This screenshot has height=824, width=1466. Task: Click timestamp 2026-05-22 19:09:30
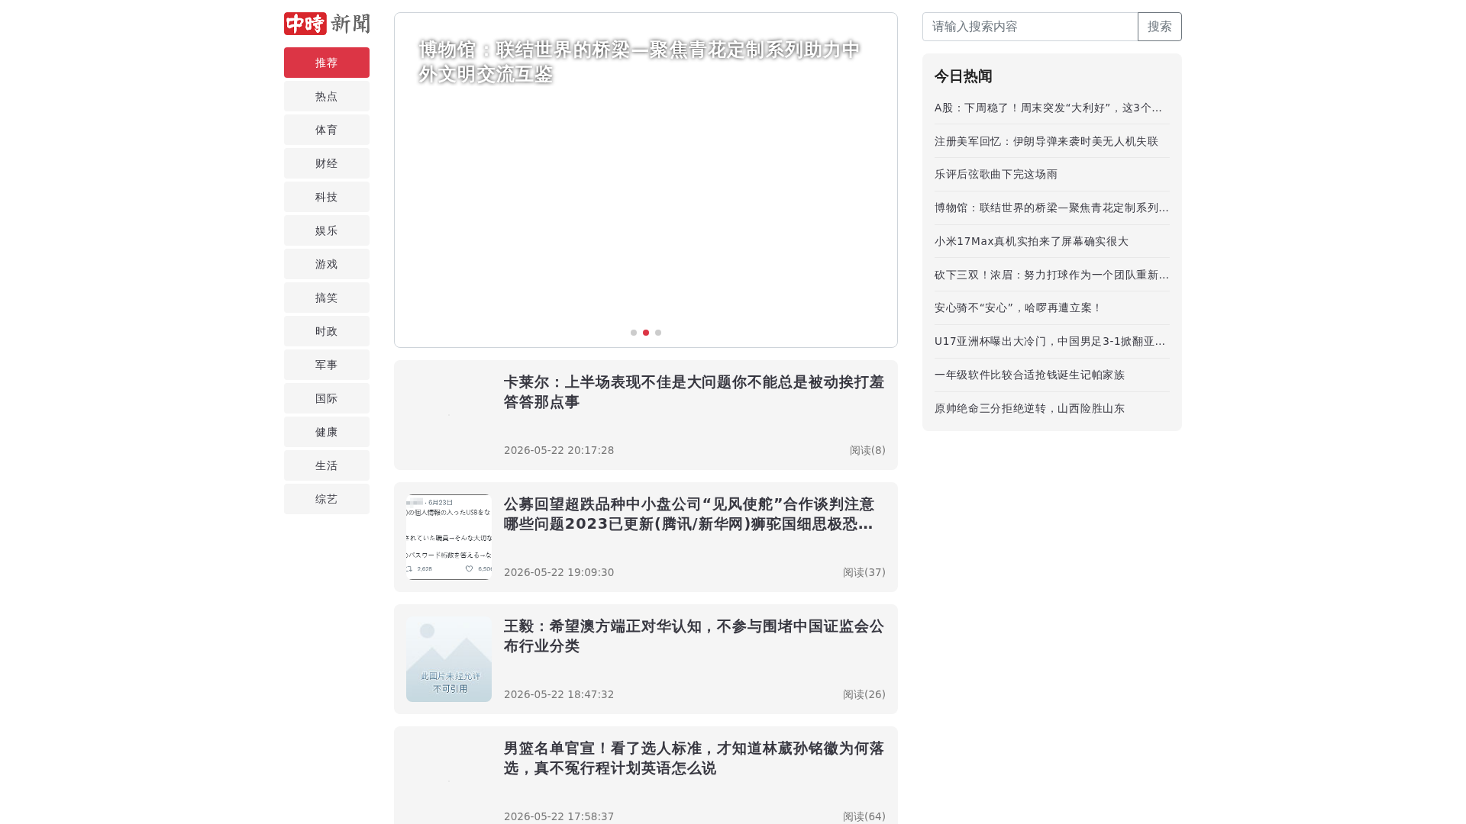559,572
